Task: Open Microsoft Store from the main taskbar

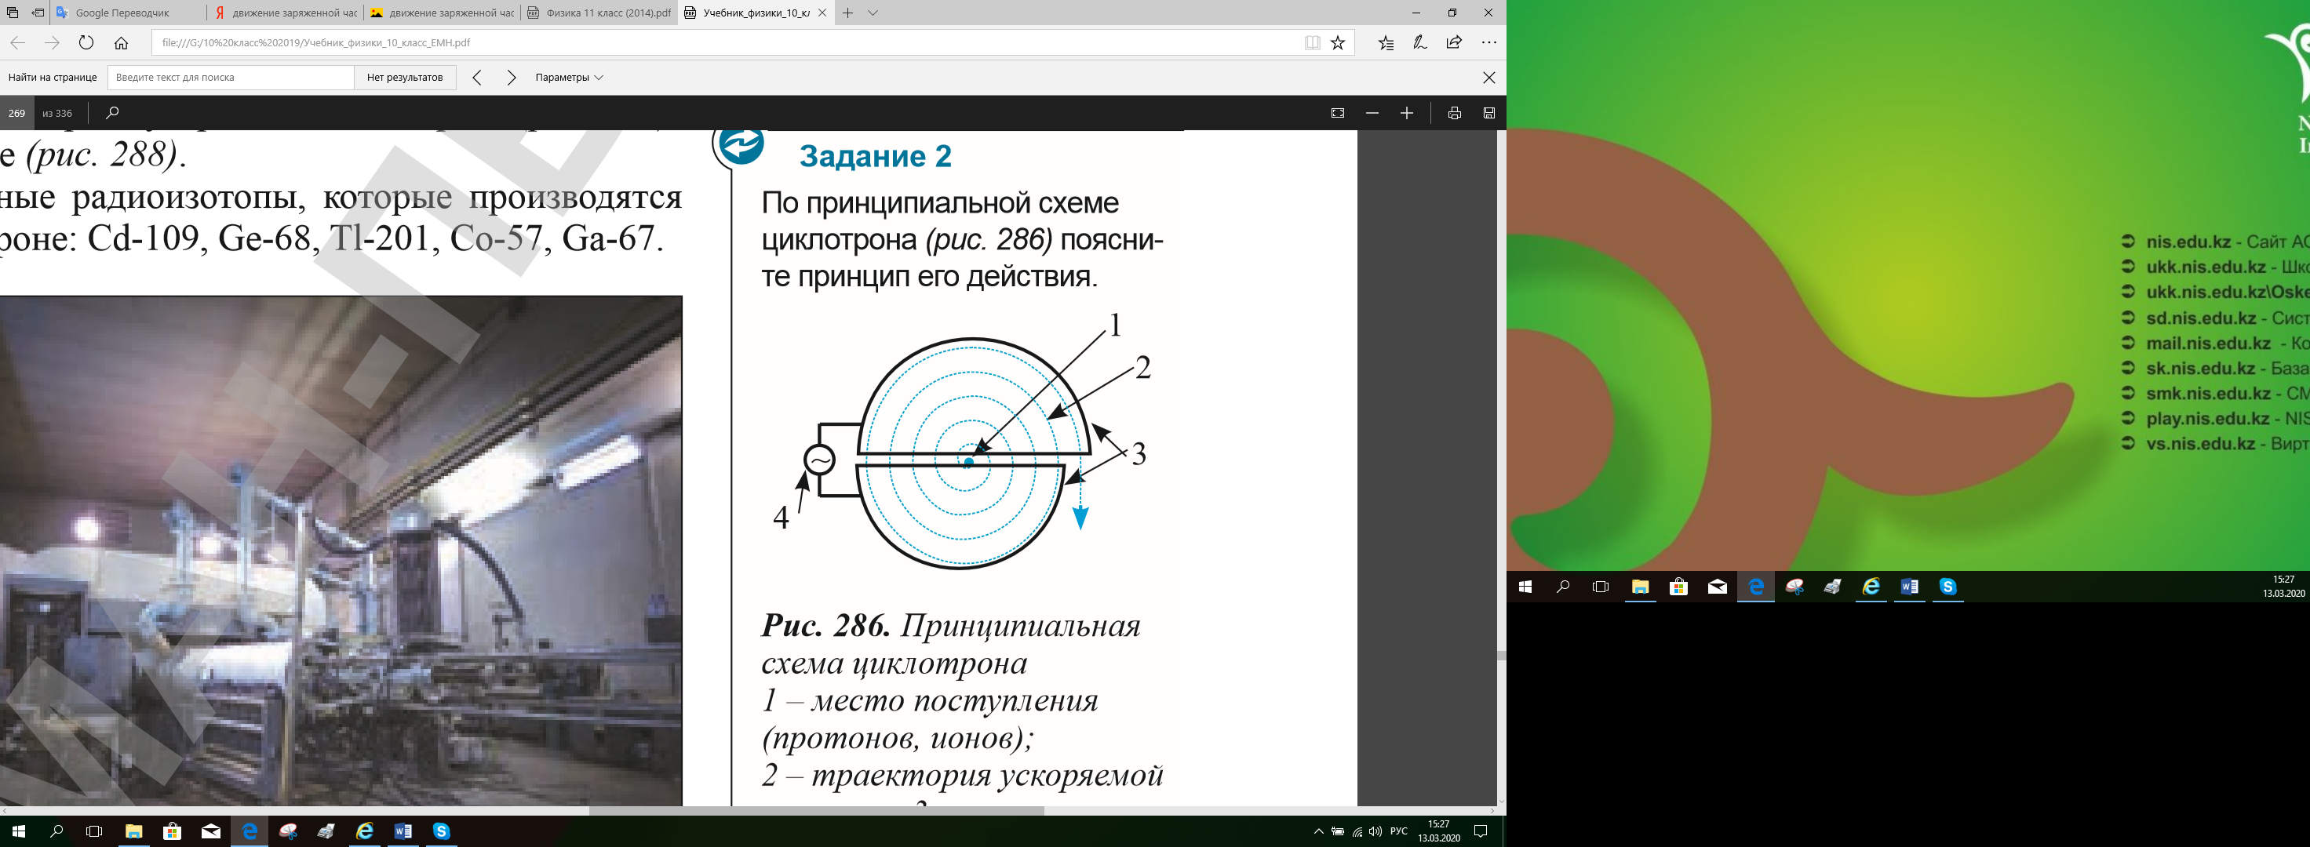Action: pyautogui.click(x=171, y=832)
